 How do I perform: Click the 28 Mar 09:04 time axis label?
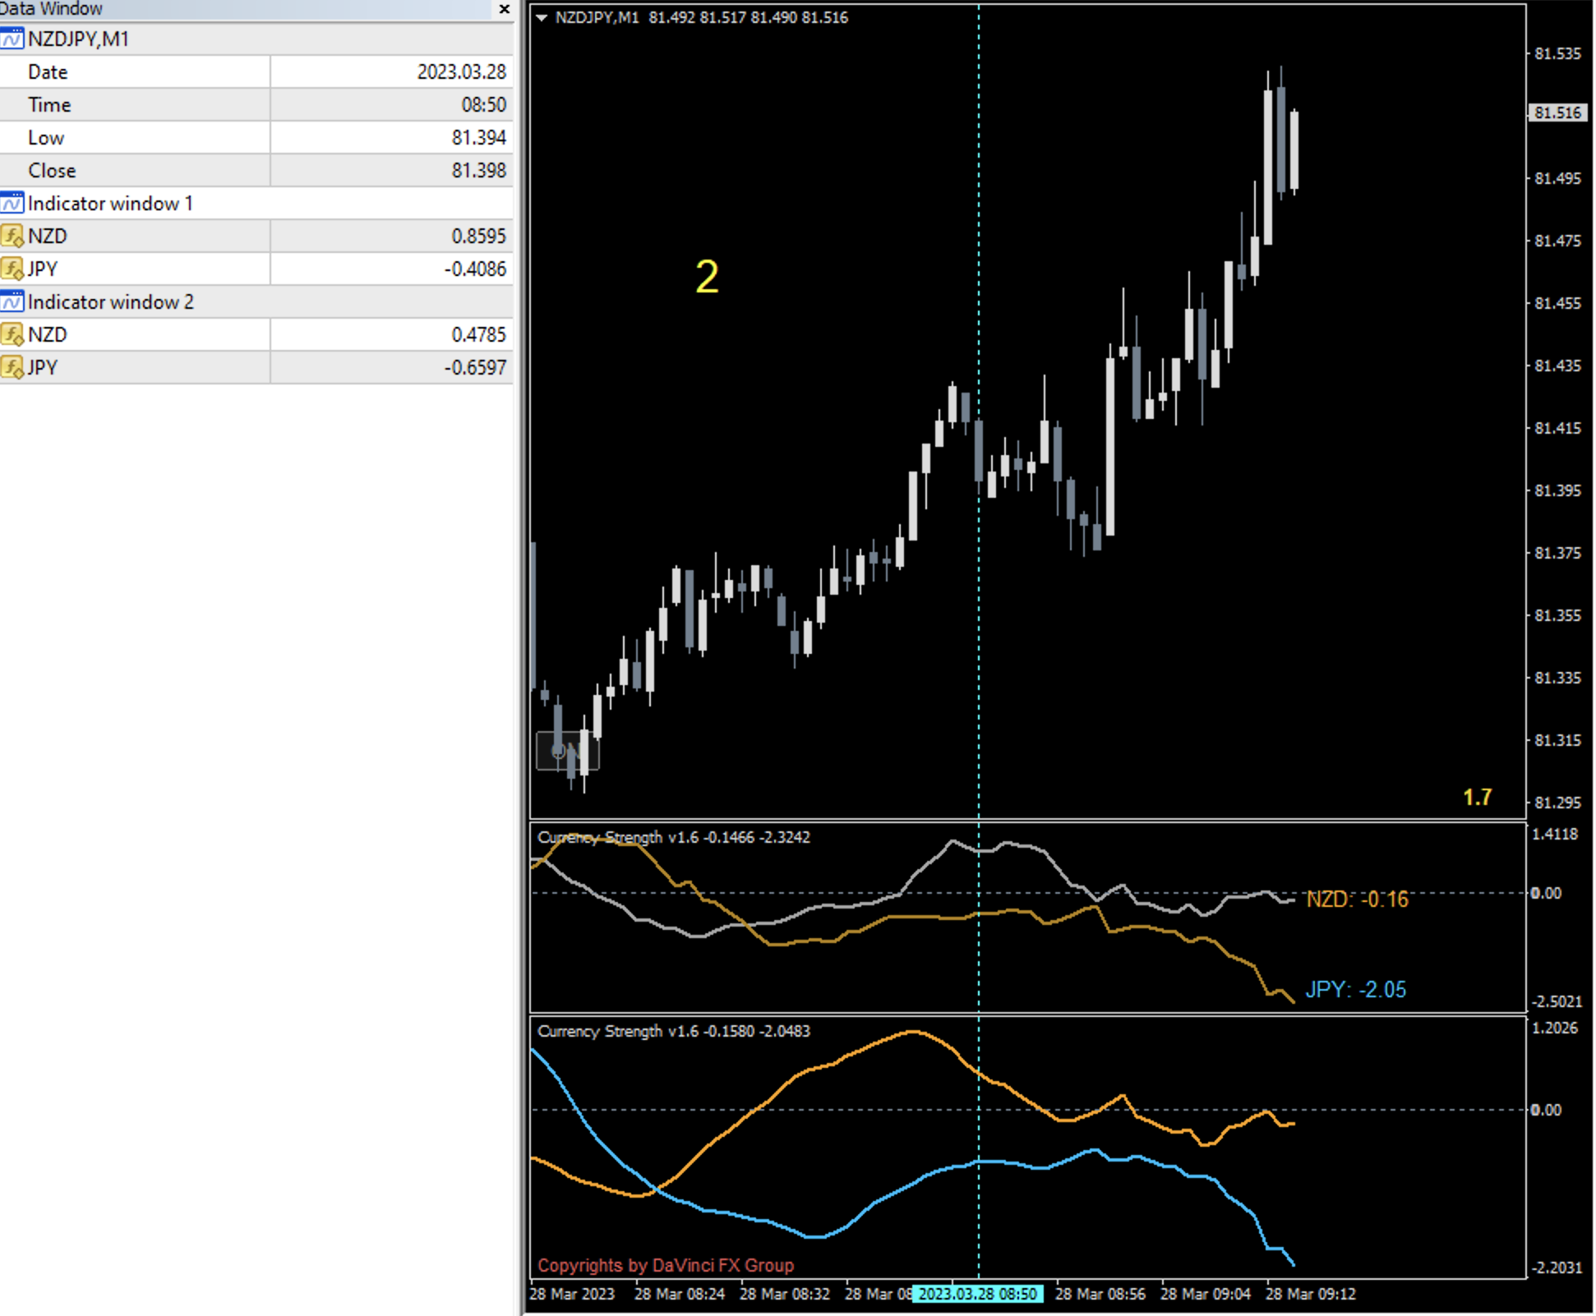coord(1205,1294)
